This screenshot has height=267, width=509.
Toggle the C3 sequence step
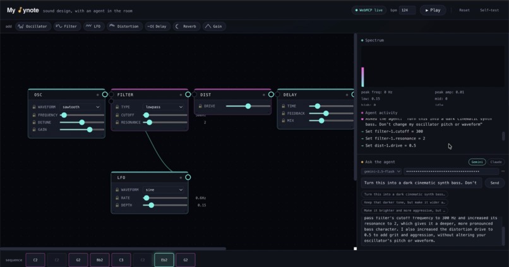click(x=121, y=260)
